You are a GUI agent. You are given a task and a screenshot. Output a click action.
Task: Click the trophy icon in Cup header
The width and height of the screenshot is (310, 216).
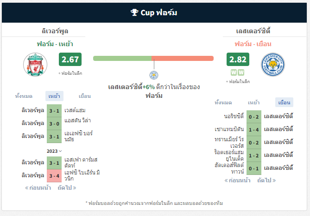134,12
